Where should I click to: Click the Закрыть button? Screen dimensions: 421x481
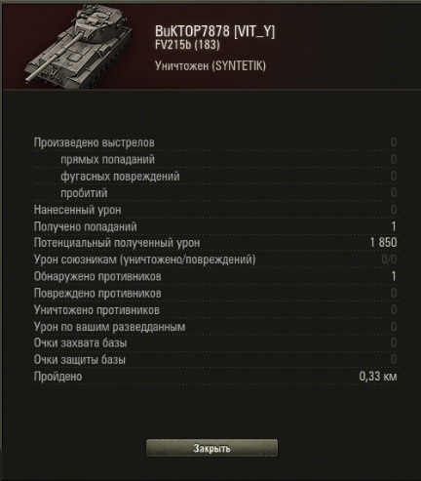click(x=211, y=448)
